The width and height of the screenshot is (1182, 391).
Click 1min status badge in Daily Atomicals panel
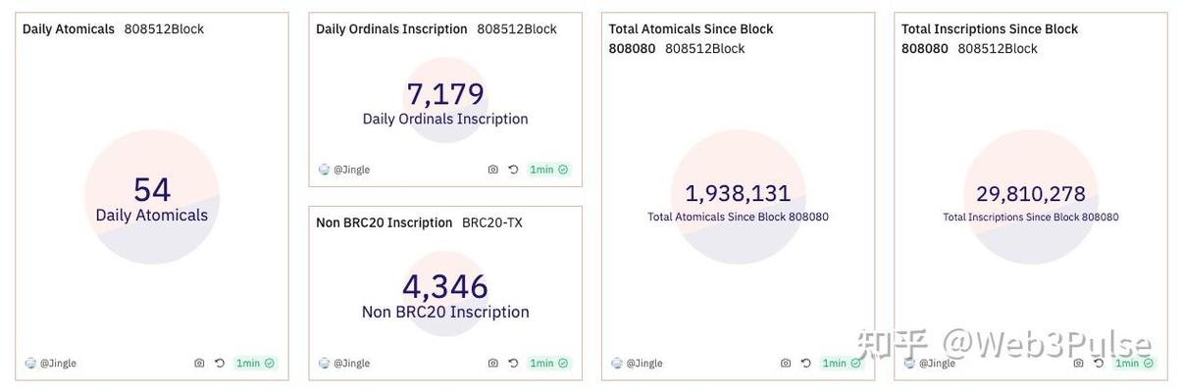coord(255,363)
